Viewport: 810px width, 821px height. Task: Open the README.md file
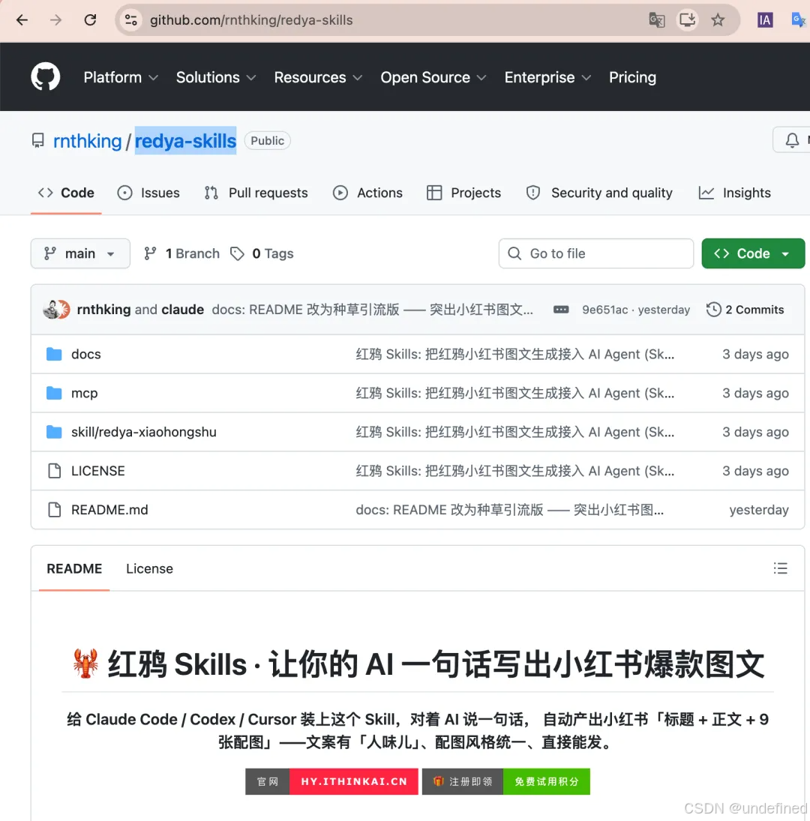(109, 509)
